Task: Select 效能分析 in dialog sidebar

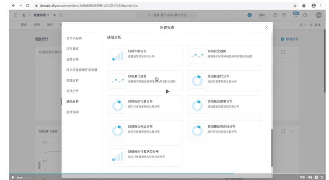Action: pyautogui.click(x=72, y=80)
